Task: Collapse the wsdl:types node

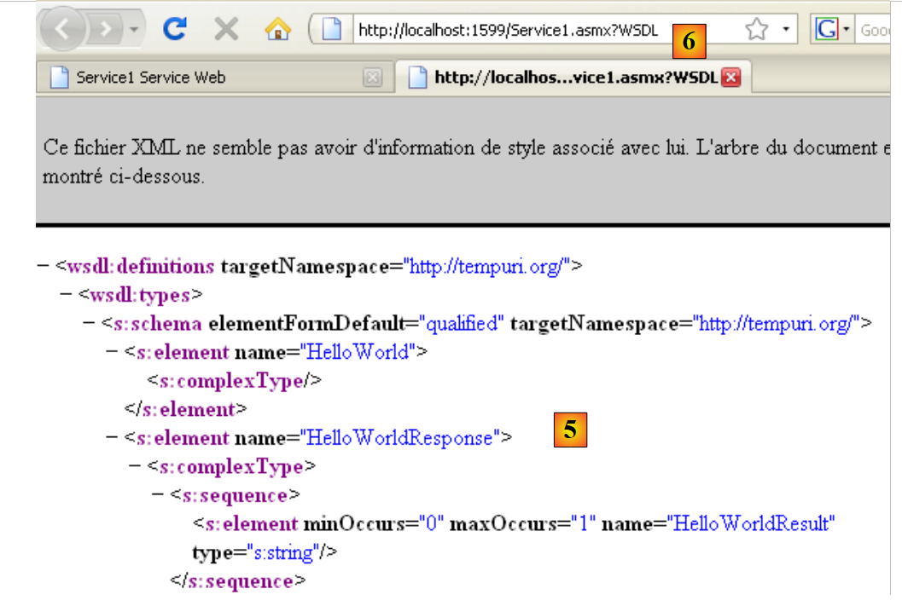Action: (66, 295)
